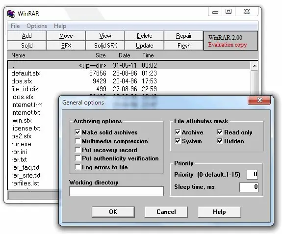
Task: Click the Working directory text field
Action: click(x=116, y=191)
